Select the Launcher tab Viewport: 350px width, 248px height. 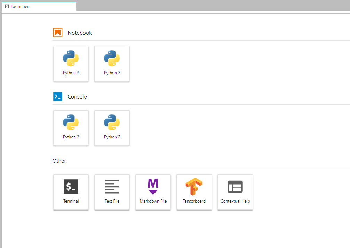click(39, 7)
